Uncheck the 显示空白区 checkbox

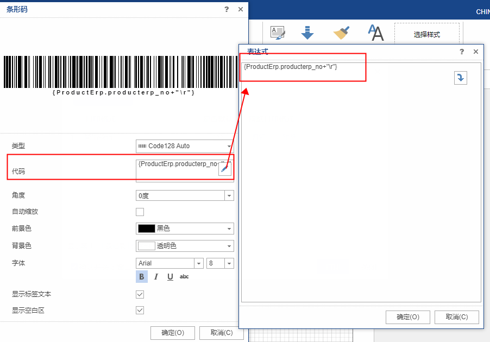coord(140,311)
